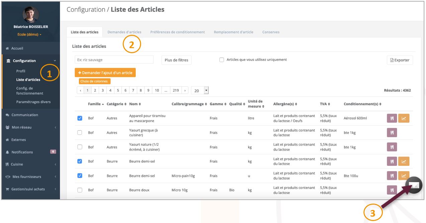
Task: Sort by Qualité column
Action: click(x=237, y=104)
